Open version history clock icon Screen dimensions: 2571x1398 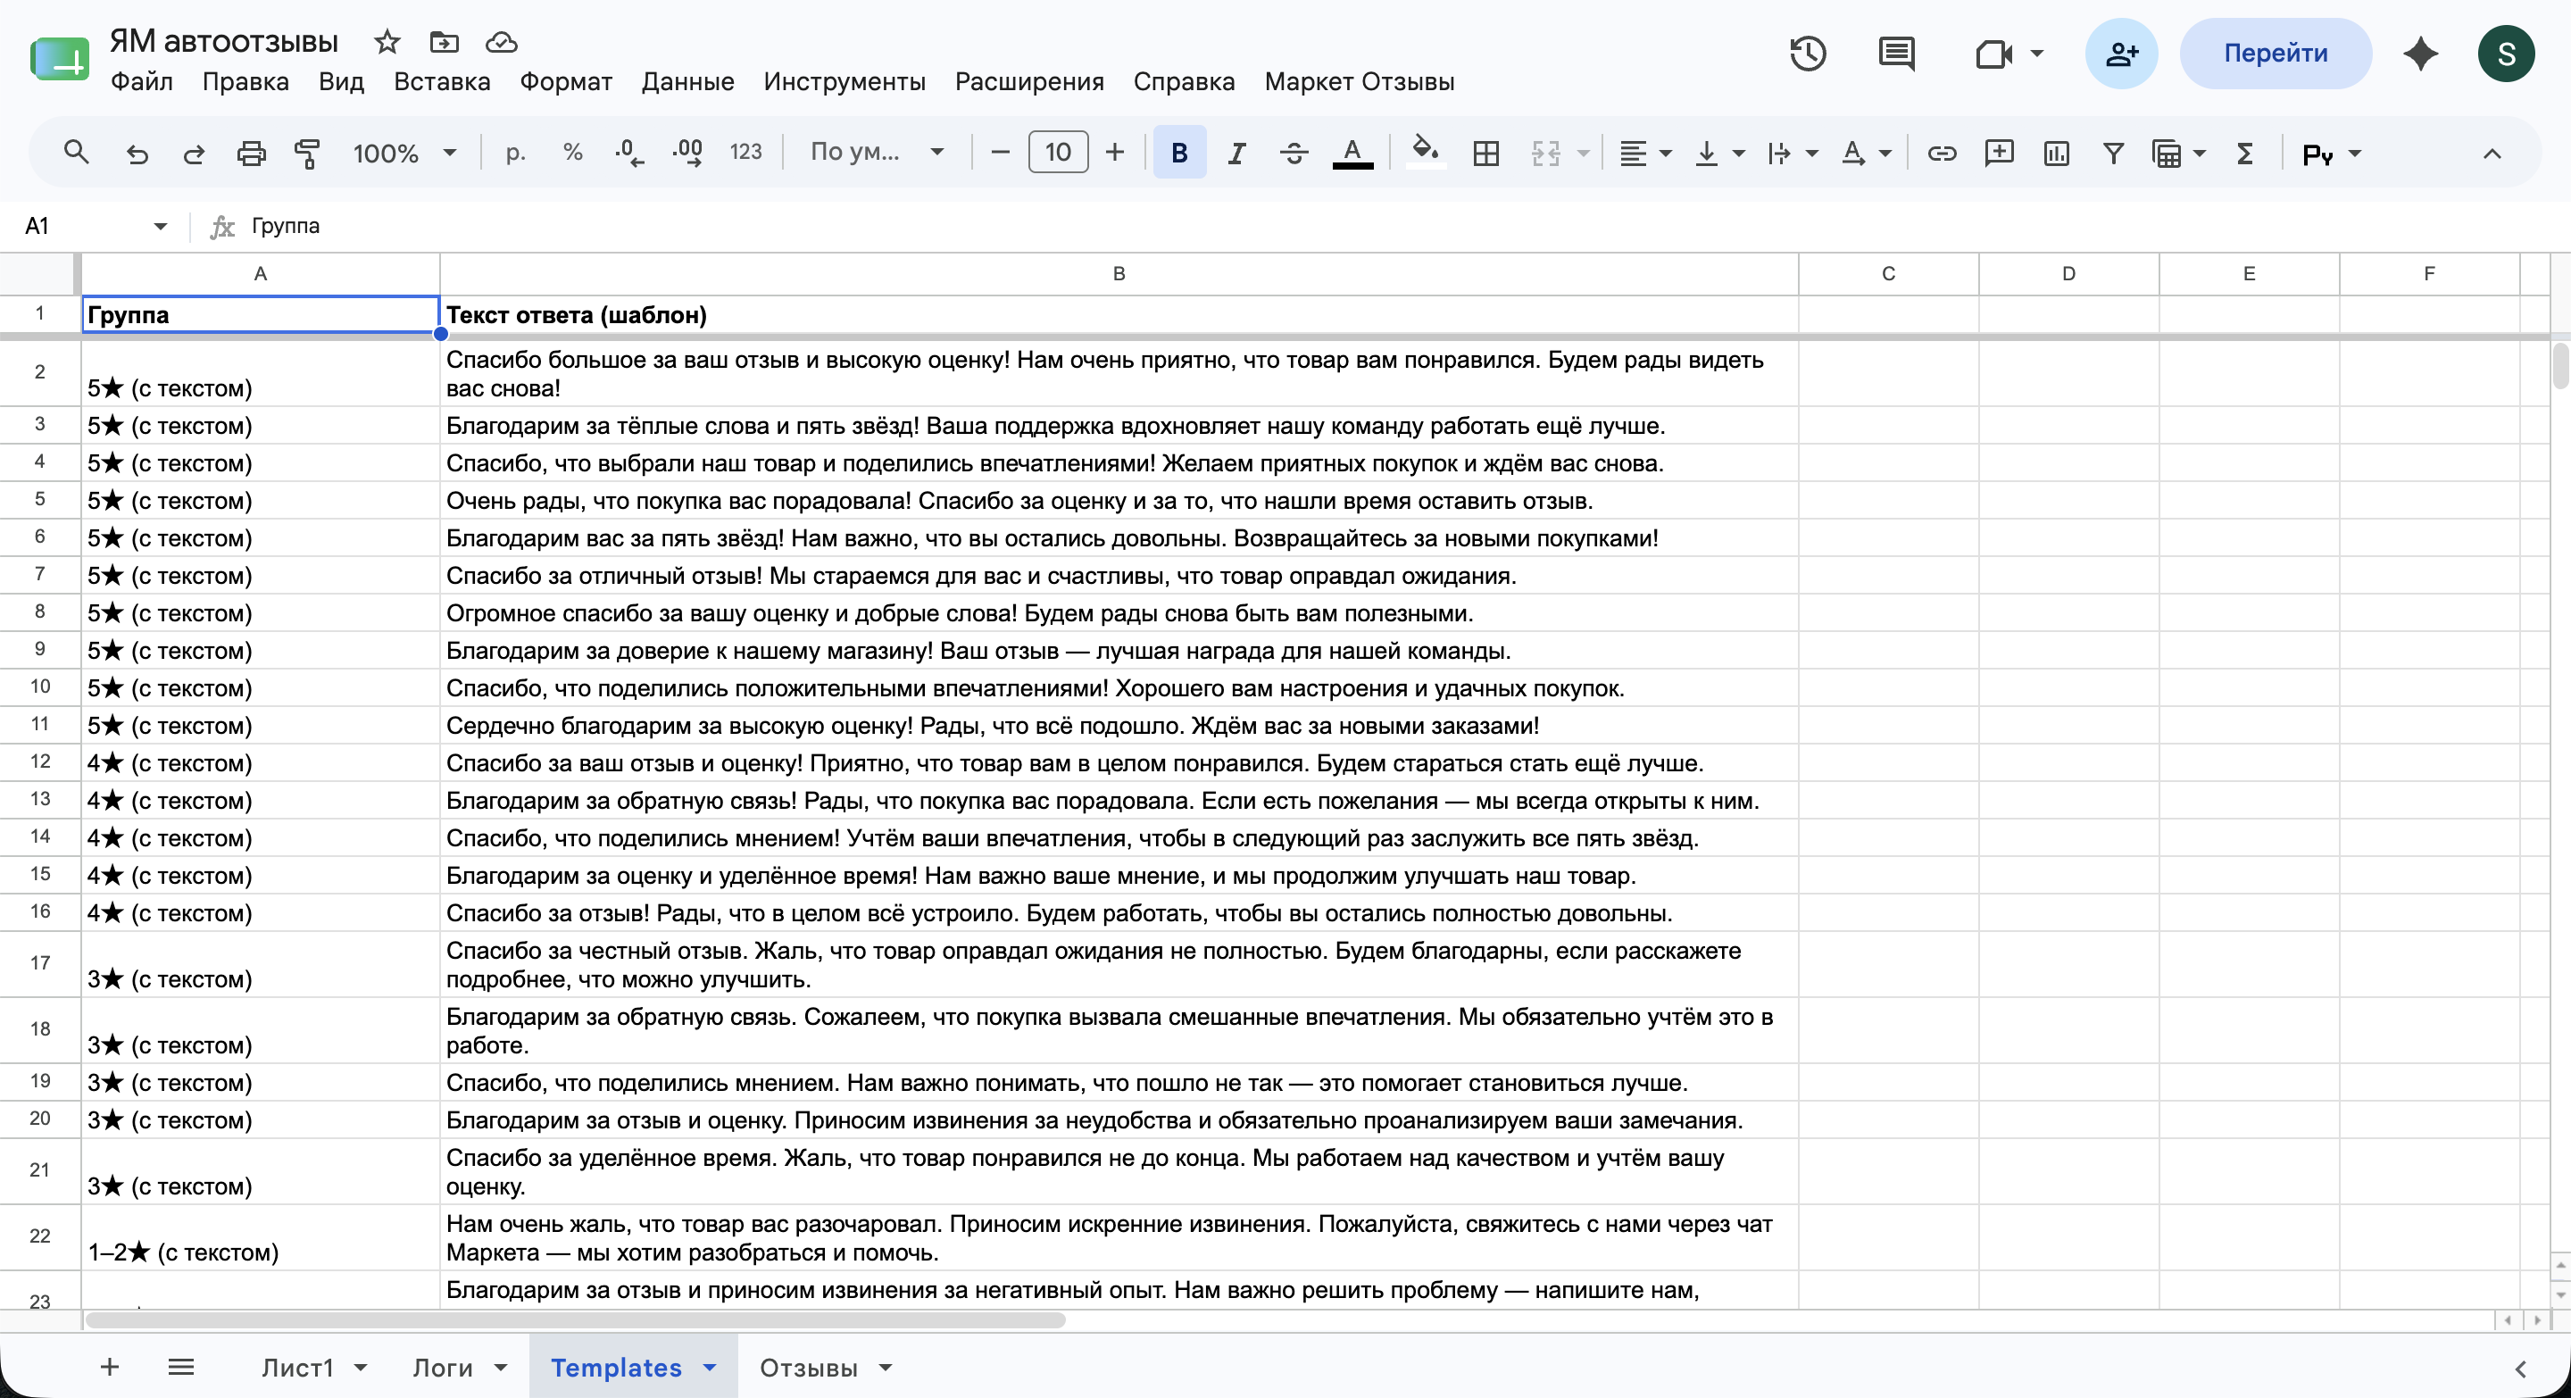tap(1808, 54)
